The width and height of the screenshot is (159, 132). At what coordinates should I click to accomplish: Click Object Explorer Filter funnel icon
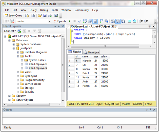(34, 31)
